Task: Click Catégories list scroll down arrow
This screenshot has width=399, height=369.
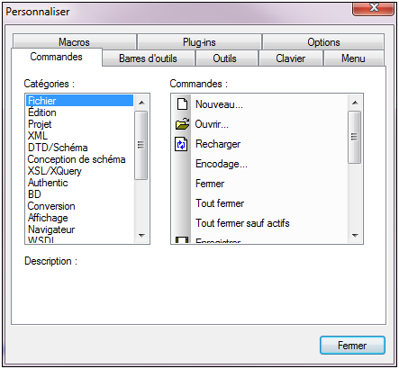Action: [x=141, y=236]
